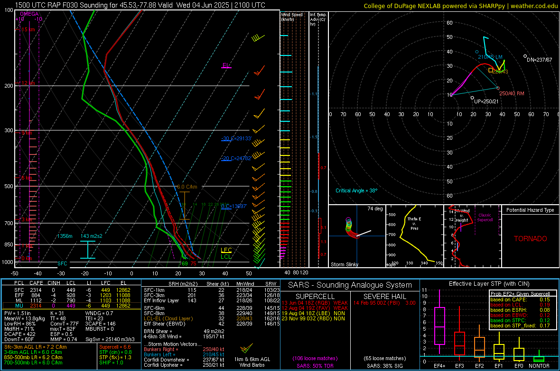This screenshot has height=371, width=560.
Task: Select the highlighted MU parcel row
Action: pos(72,306)
